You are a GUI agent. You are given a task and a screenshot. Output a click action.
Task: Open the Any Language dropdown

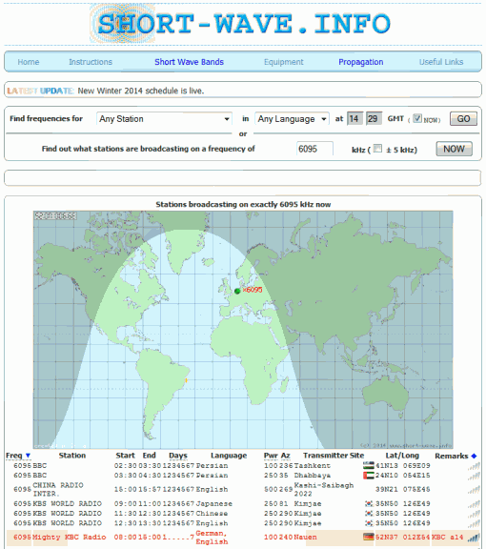[292, 119]
